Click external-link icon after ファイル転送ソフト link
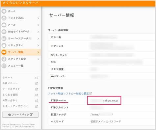Screen dimensions: 156x130 pyautogui.click(x=91, y=93)
